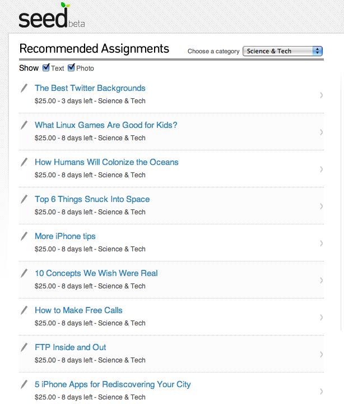Expand the Twitter Backgrounds row chevron
The image size is (344, 404).
point(321,95)
